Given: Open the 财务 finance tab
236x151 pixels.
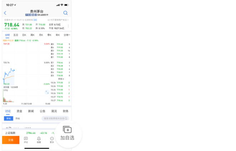Looking at the screenshot, I should click(x=65, y=111).
